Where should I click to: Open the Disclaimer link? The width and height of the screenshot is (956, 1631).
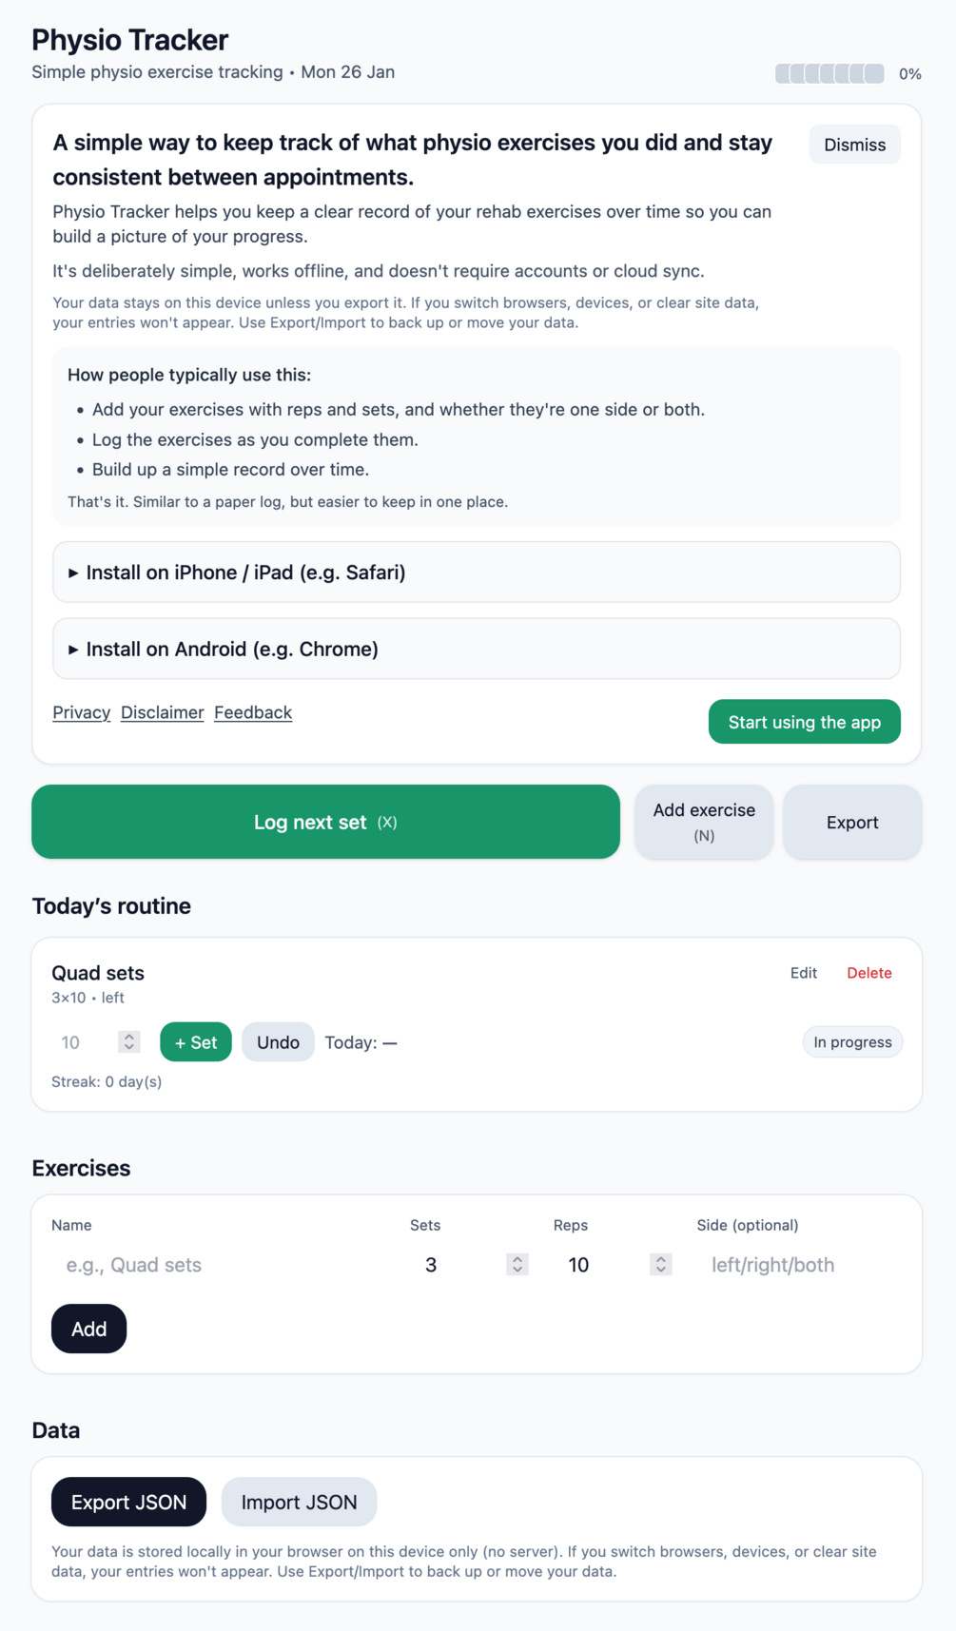[x=163, y=712]
